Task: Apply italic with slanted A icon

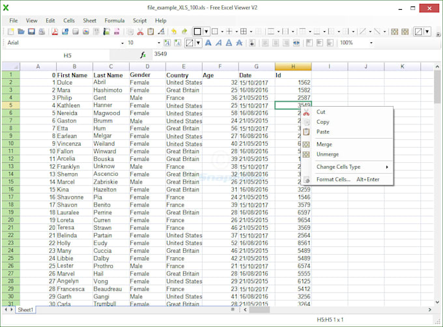Action: click(218, 43)
